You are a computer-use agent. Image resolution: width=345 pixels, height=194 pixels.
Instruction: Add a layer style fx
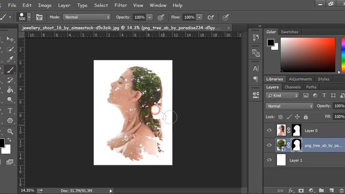291,190
